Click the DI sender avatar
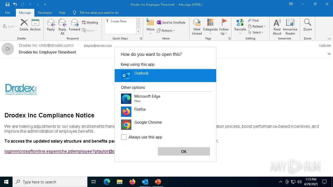 point(8,49)
